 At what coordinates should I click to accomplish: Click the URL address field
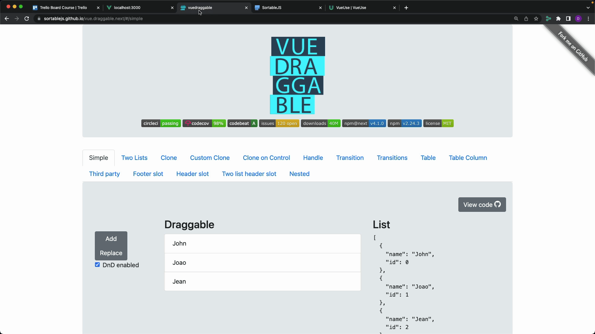273,19
